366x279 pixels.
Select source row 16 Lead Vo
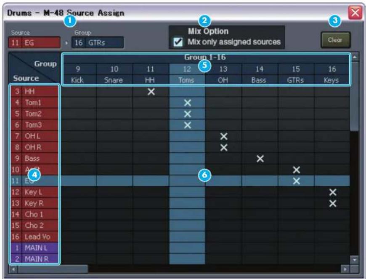pyautogui.click(x=34, y=237)
